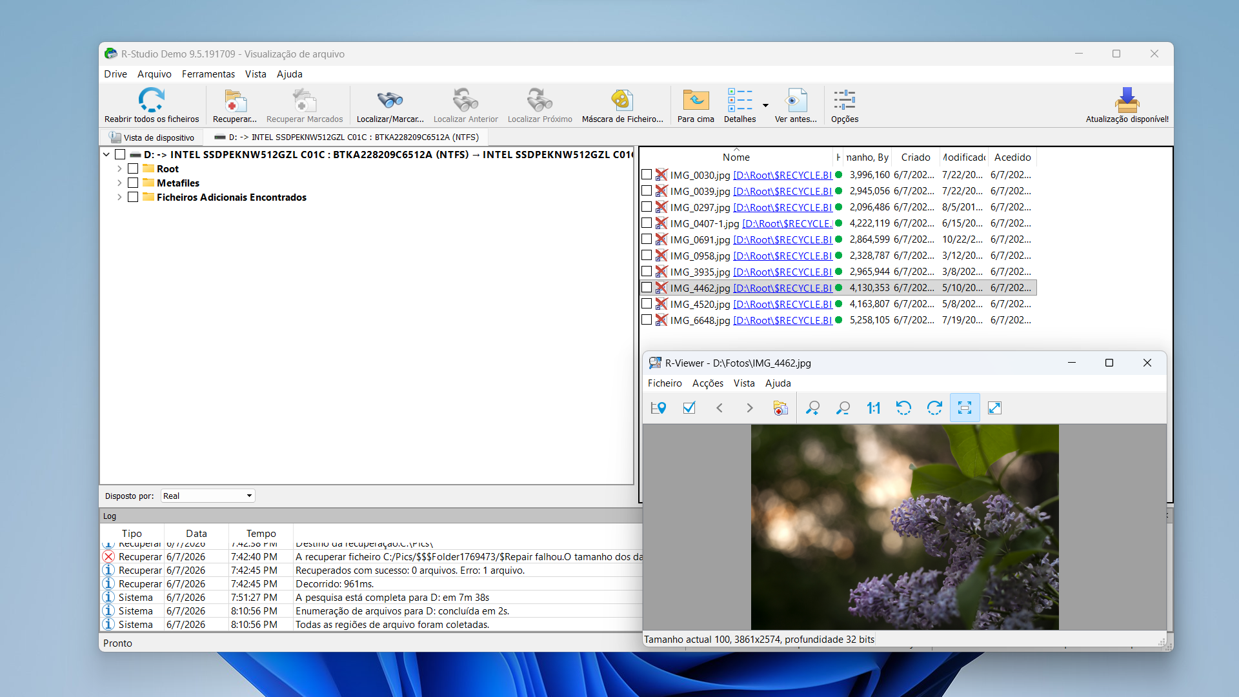Check the D: drive root checkbox
This screenshot has height=697, width=1239.
[x=120, y=154]
